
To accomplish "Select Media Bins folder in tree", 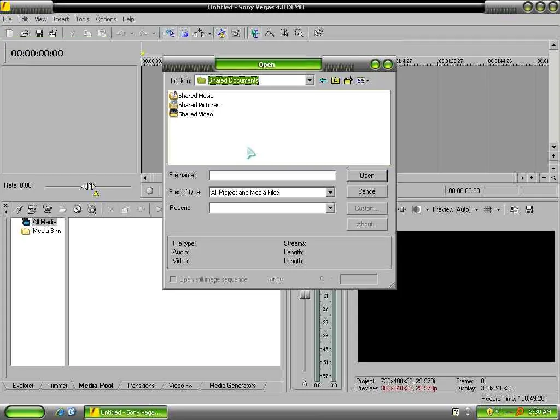I will click(x=42, y=231).
